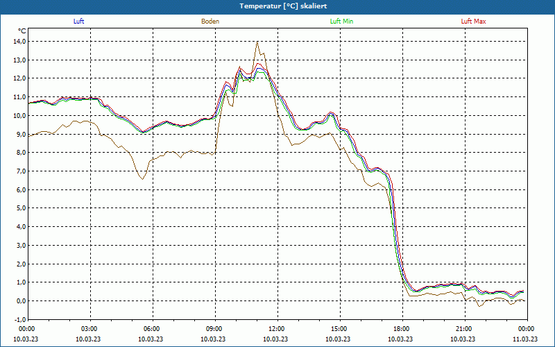This screenshot has height=347, width=555.
Task: Click the 09:00 time axis label
Action: pos(213,329)
